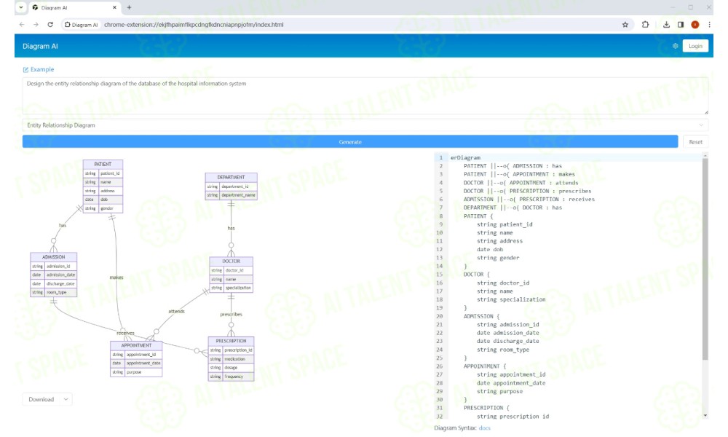Select the Diagram AI browser tab
Screen dimensions: 728x437
coord(74,7)
